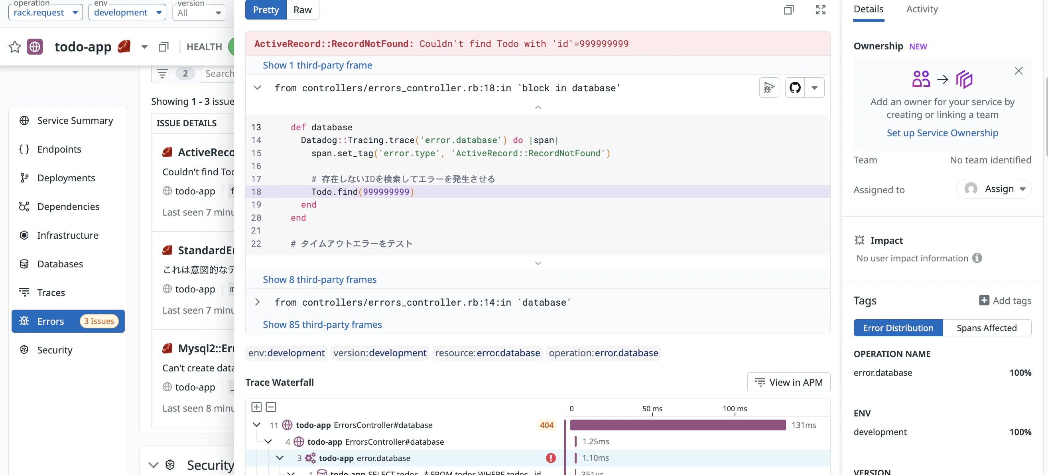Click the purple globe service icon
This screenshot has height=475, width=1048.
35,47
